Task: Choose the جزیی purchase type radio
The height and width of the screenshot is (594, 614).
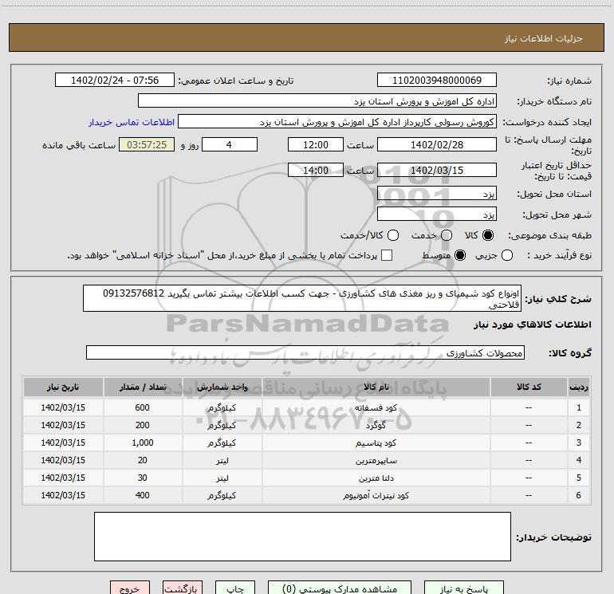Action: (506, 255)
